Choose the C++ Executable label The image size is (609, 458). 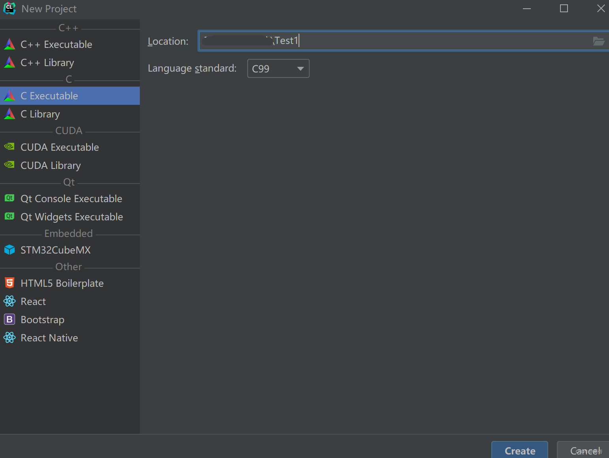point(56,44)
